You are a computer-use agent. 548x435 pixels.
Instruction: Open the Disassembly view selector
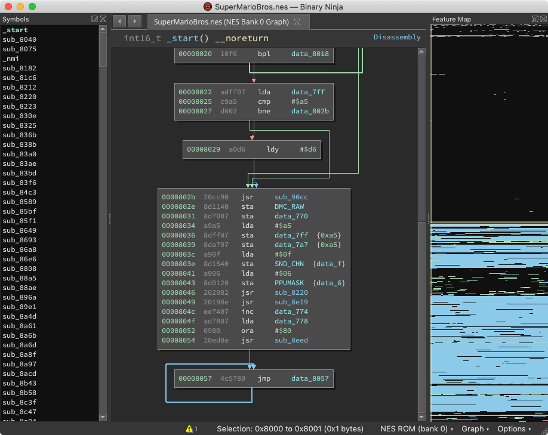397,37
